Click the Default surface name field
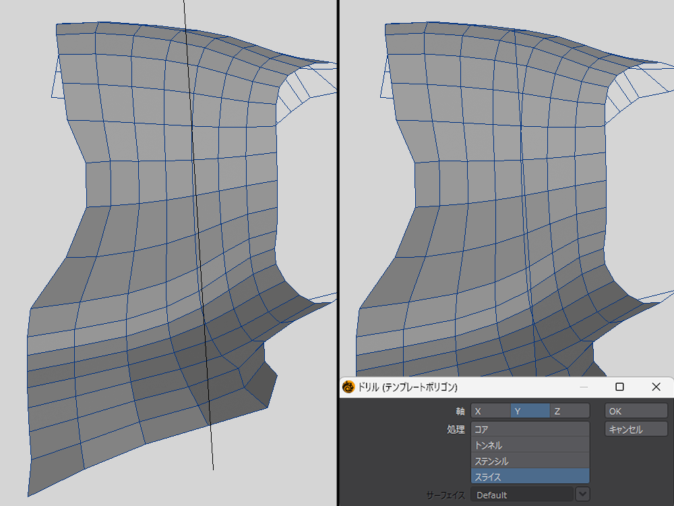 [x=522, y=495]
